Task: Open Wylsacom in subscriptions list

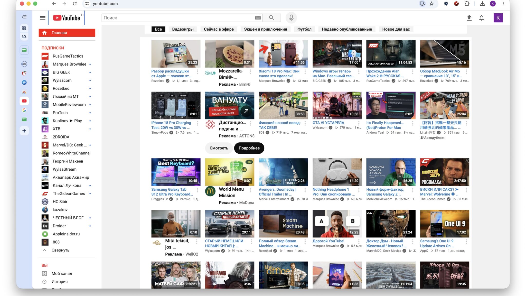Action: click(66, 80)
